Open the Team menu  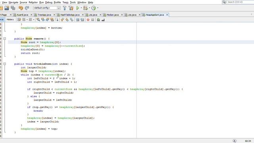[65, 2]
